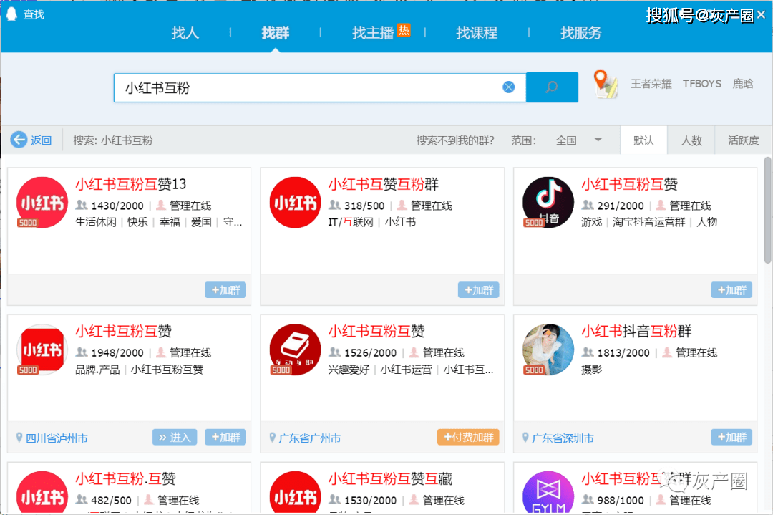Expand the 全国 range dropdown
The image size is (773, 515).
598,140
